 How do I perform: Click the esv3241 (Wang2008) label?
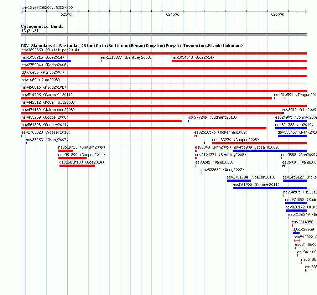(x=214, y=162)
